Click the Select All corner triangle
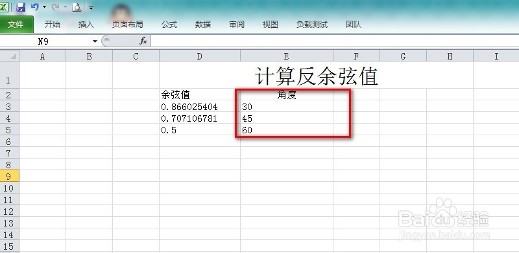The image size is (519, 253). pyautogui.click(x=10, y=56)
